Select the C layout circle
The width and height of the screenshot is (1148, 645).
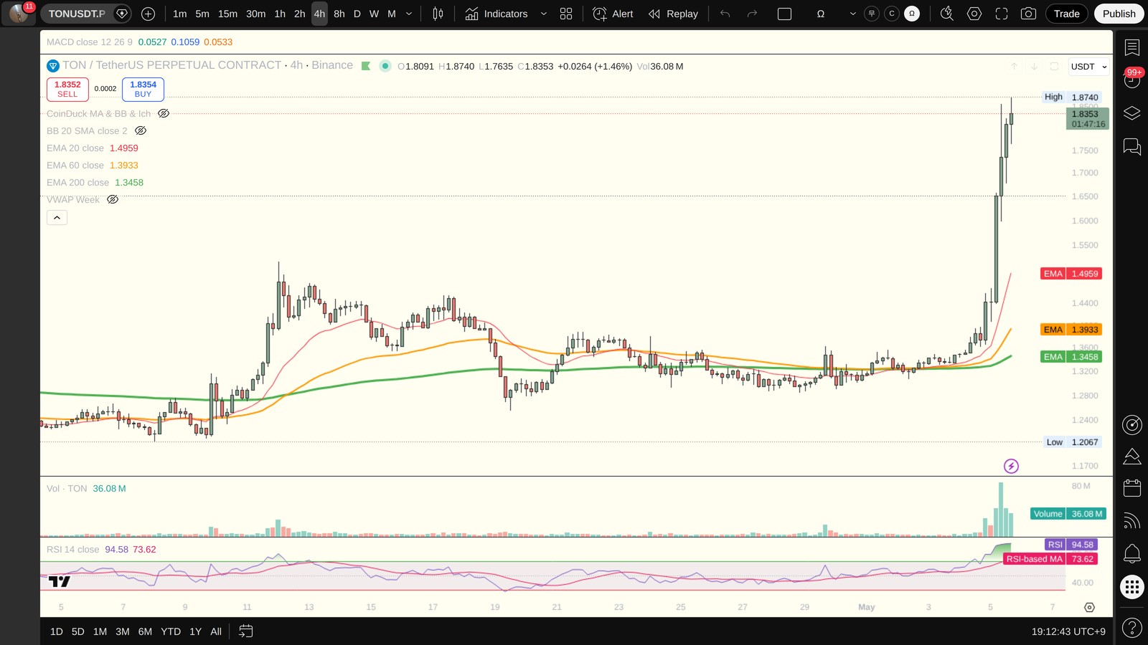point(892,14)
